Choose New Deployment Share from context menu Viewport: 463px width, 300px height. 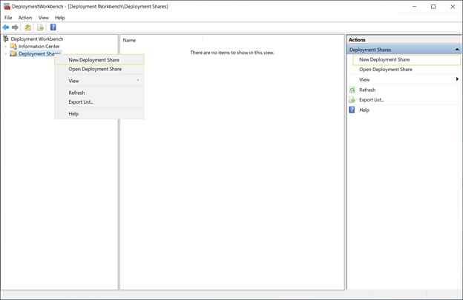pos(99,60)
